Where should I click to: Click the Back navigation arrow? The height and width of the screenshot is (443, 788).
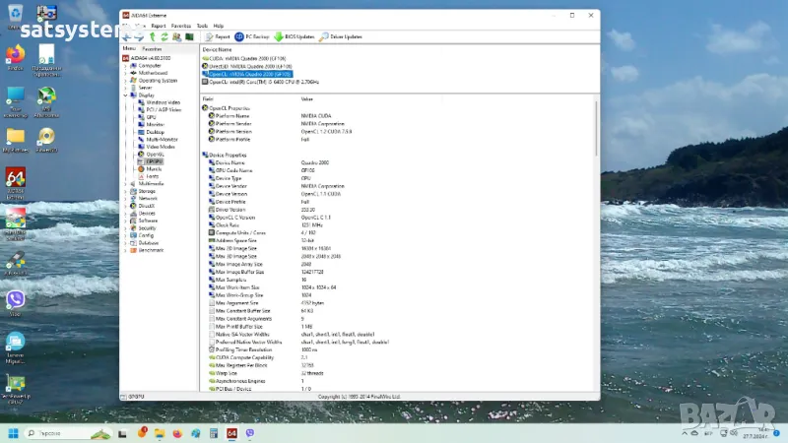(126, 36)
